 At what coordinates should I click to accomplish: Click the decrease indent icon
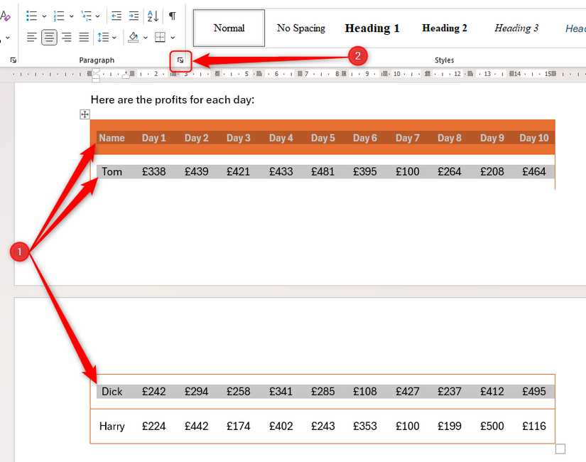tap(116, 15)
